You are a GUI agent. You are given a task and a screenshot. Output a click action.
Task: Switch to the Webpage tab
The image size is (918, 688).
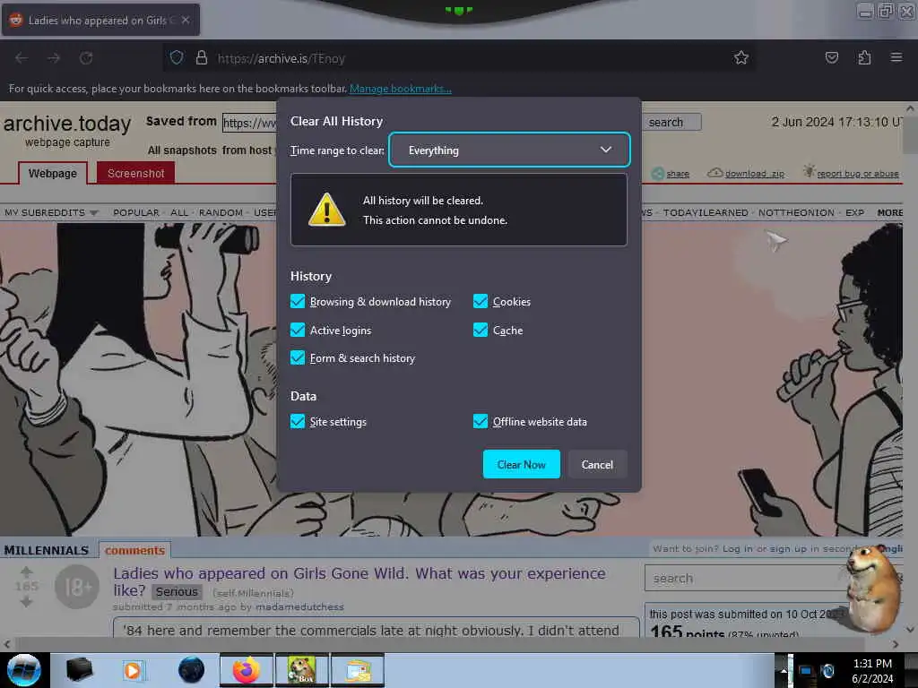pyautogui.click(x=53, y=173)
